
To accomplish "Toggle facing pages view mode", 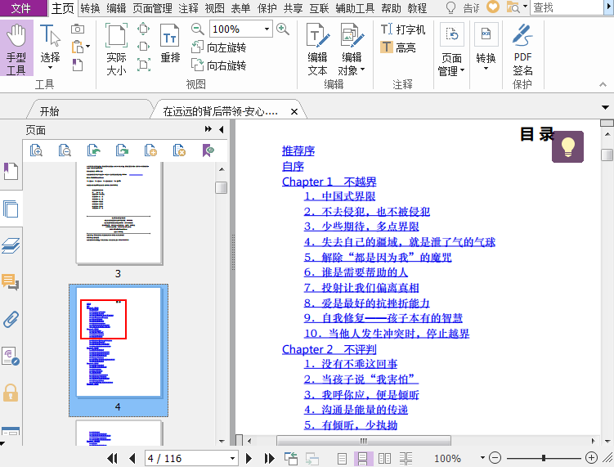I will pos(384,458).
